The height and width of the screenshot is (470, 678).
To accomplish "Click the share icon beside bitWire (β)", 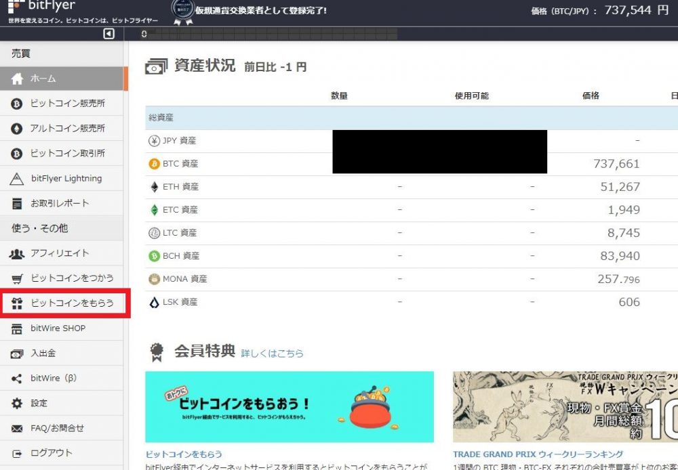I will (16, 379).
